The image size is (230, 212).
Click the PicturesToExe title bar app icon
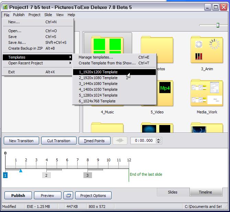(x=5, y=7)
